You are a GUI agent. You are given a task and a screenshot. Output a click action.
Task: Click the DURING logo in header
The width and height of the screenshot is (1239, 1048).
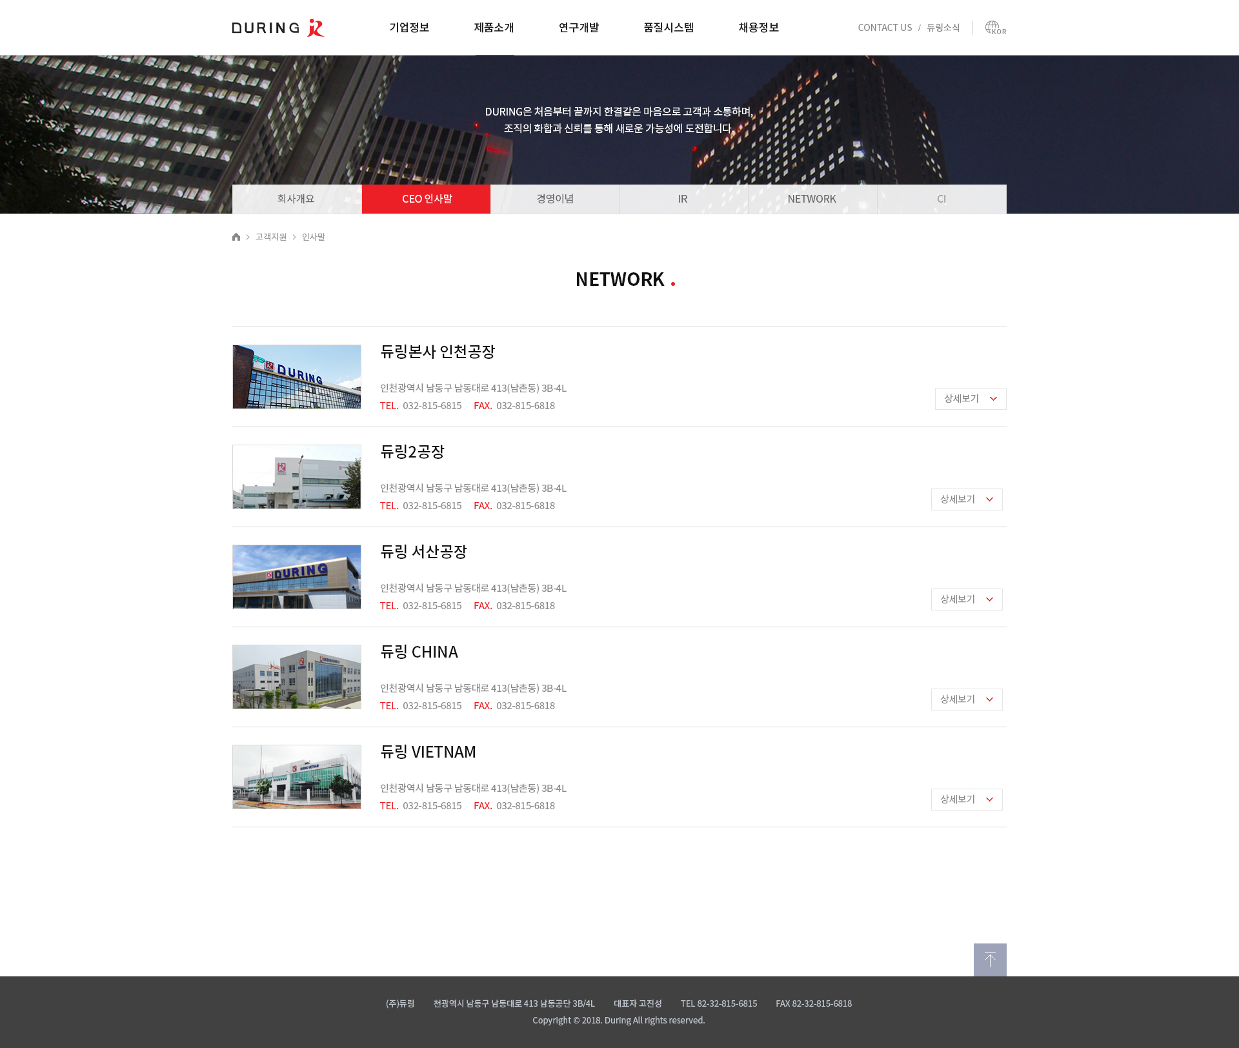point(278,28)
